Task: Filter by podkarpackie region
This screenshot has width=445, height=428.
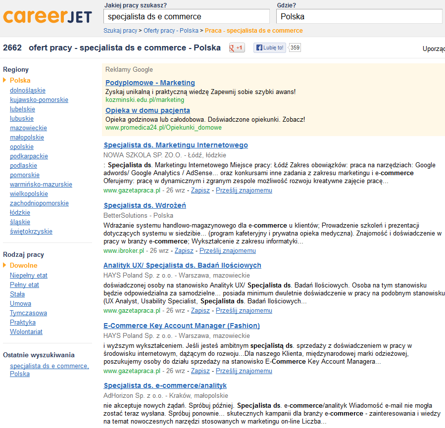Action: coord(29,156)
